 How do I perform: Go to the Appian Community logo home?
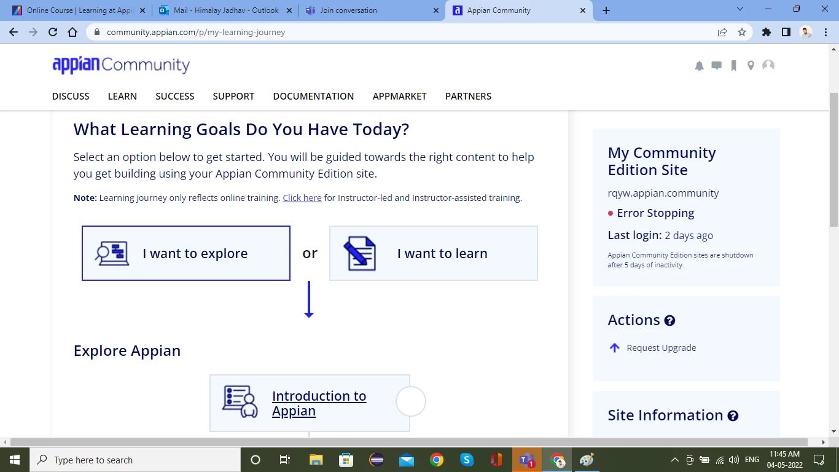[121, 65]
